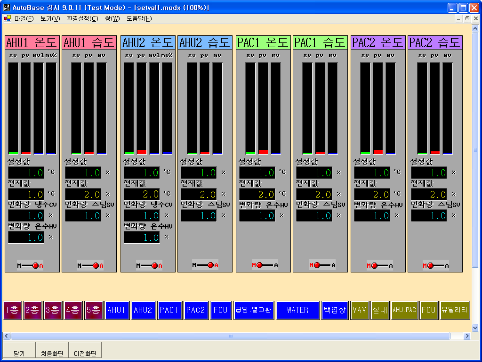Click the 이전화면 button

[85, 353]
